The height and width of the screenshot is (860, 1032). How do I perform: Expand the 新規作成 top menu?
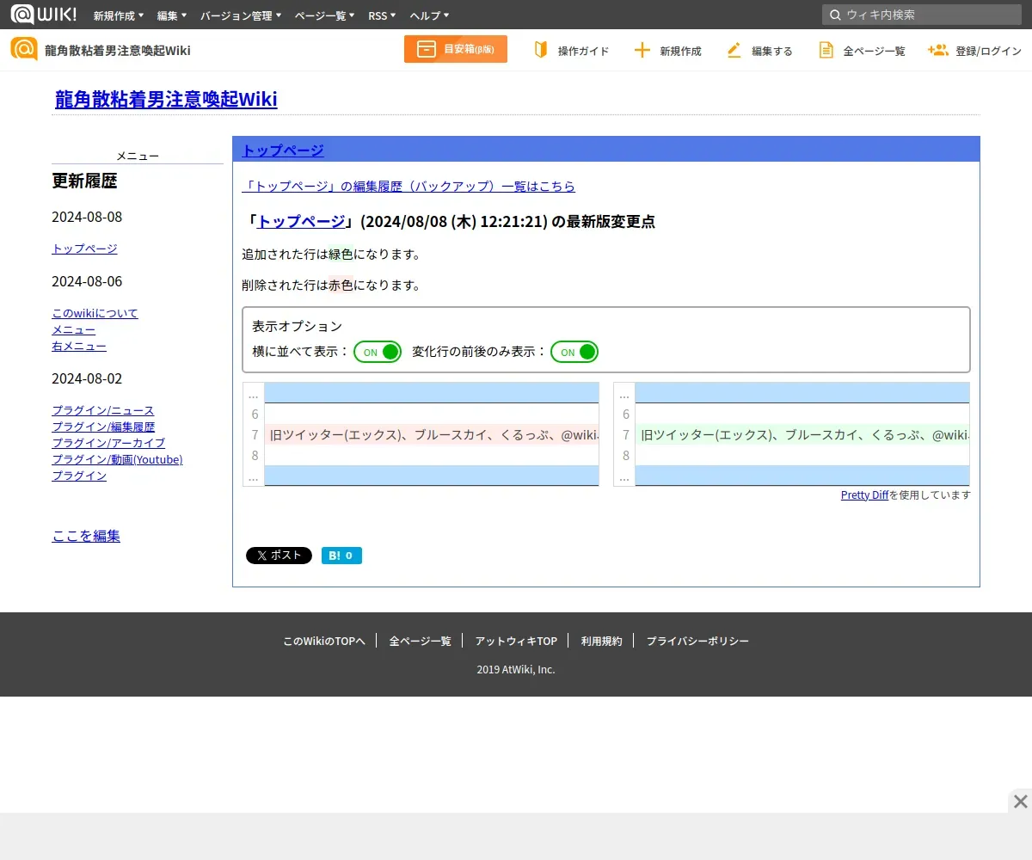(x=119, y=15)
